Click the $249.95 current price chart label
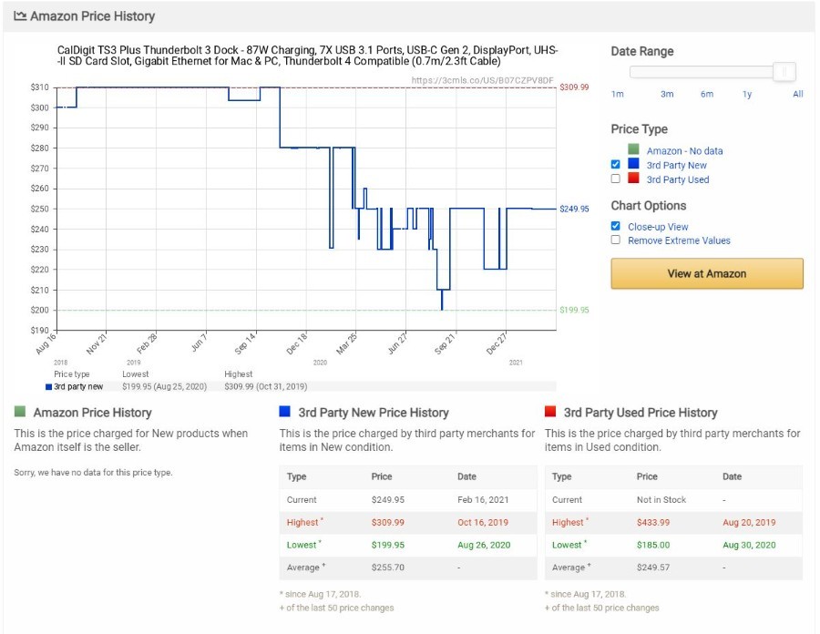Viewport: 820px width, 634px height. [x=574, y=209]
